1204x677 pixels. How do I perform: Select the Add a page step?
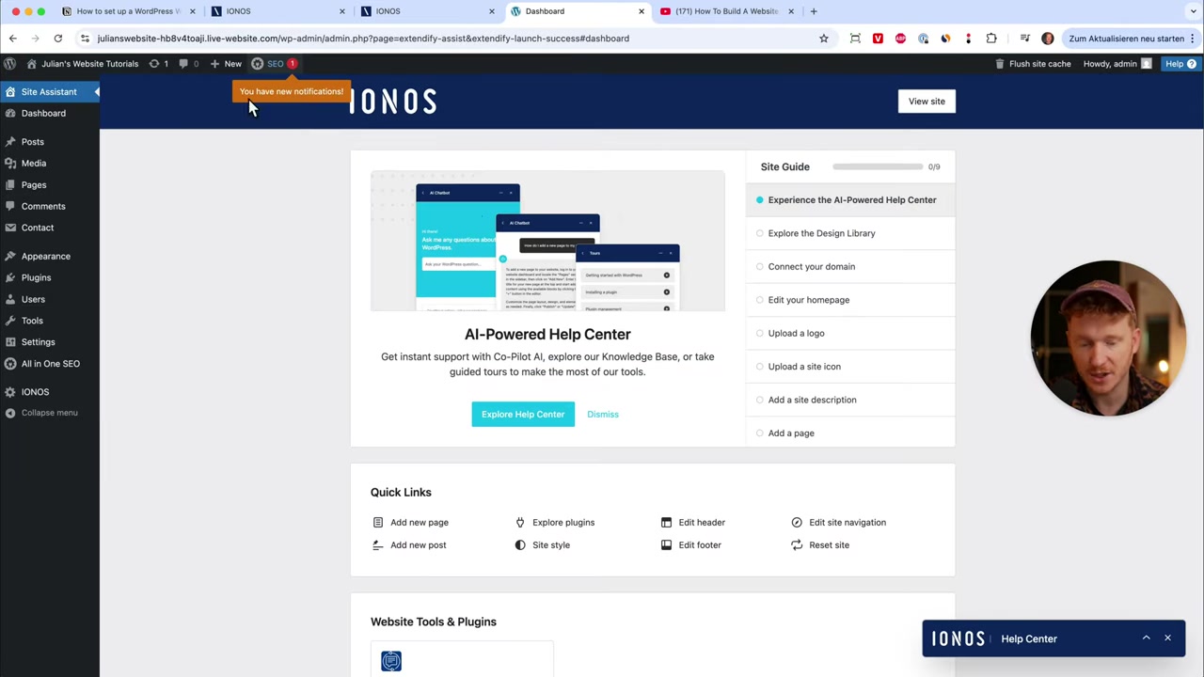click(850, 433)
